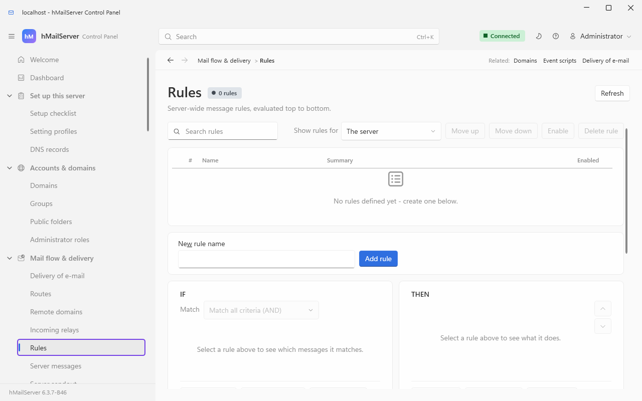Click the Connected status badge
642x401 pixels.
click(x=502, y=36)
